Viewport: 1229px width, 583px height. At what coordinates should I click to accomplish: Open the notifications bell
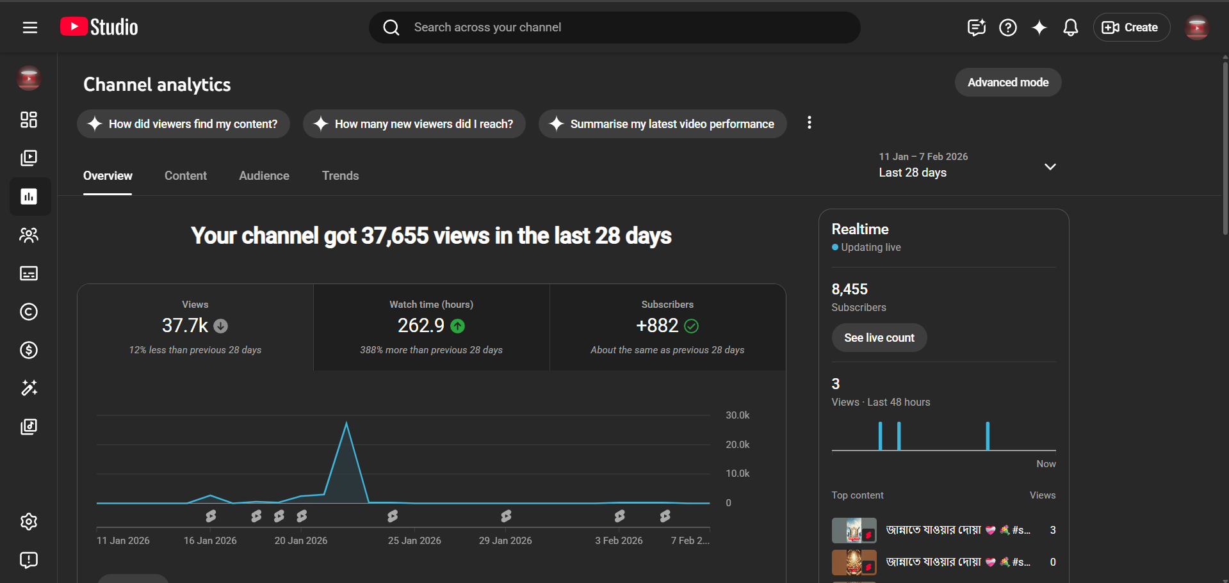pos(1070,28)
